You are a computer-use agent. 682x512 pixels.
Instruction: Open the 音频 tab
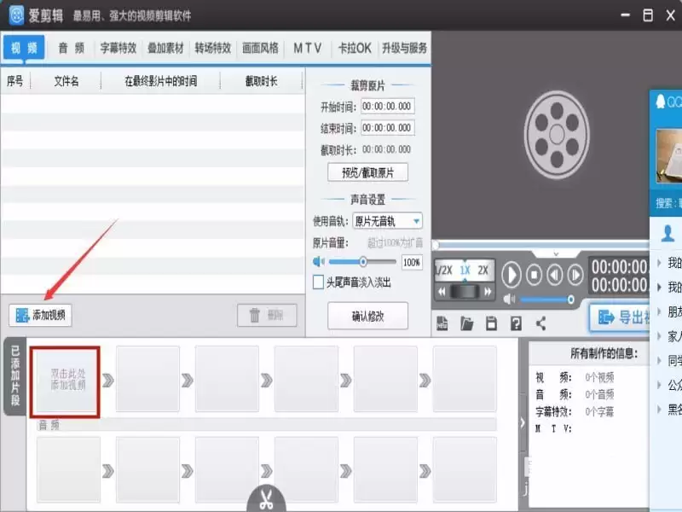tap(72, 48)
